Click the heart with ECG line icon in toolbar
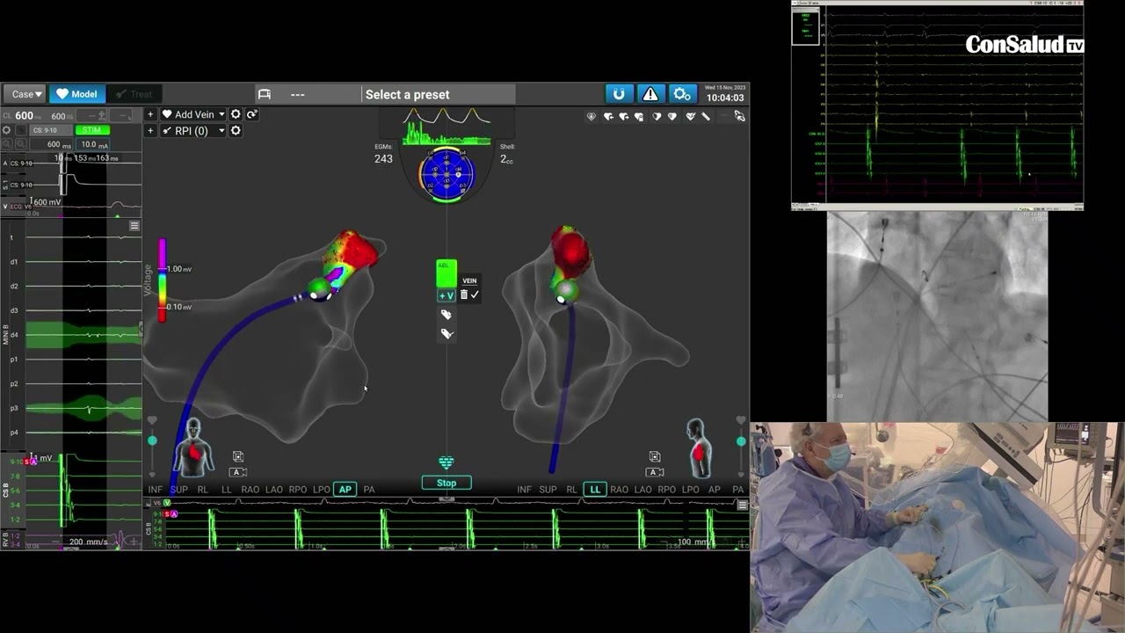The image size is (1125, 633). point(691,116)
